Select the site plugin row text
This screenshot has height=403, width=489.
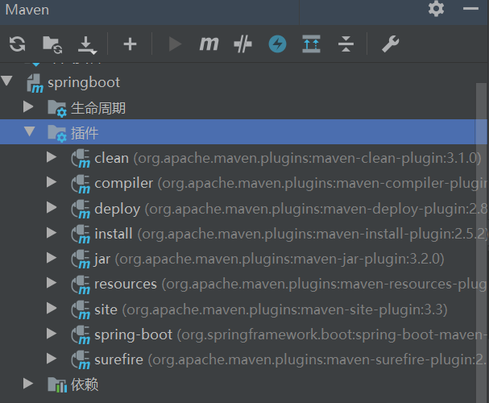coord(271,310)
